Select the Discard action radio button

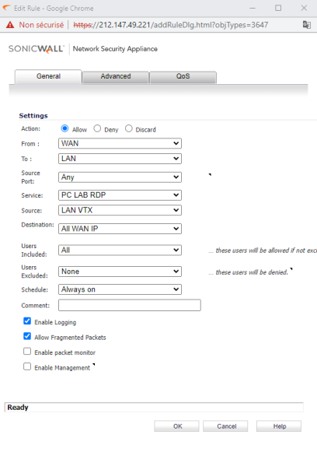pos(128,128)
